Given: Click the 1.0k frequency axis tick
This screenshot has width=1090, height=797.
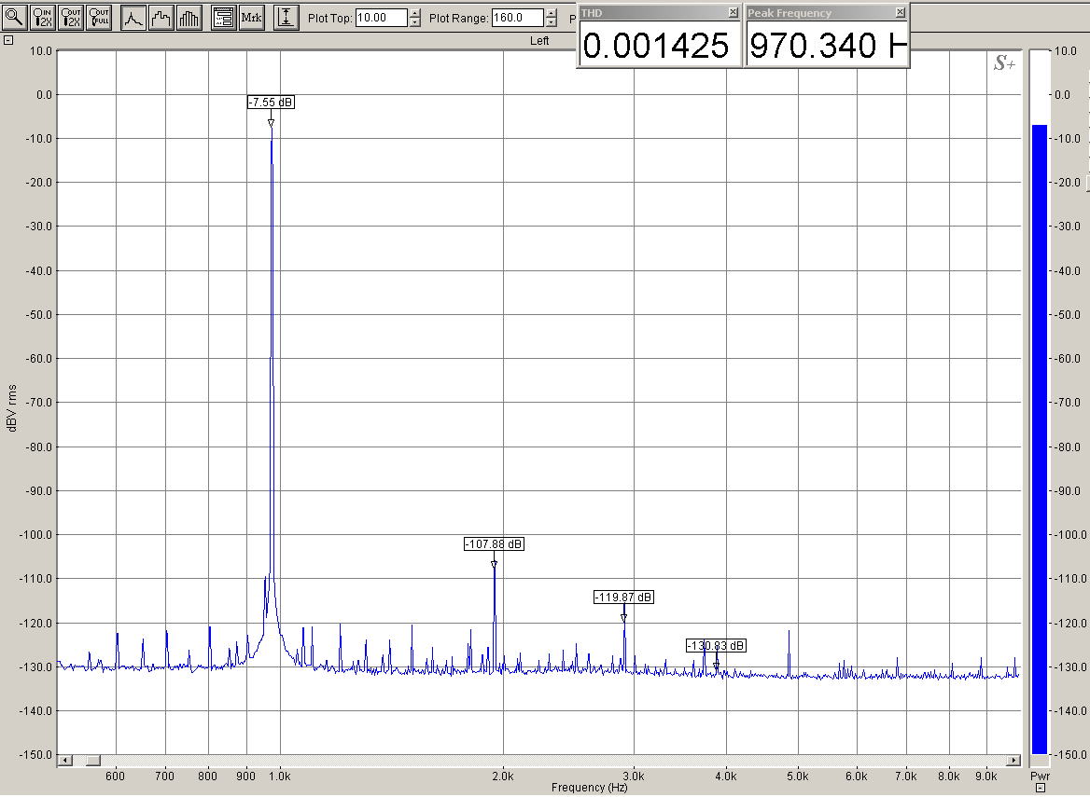Looking at the screenshot, I should (279, 776).
